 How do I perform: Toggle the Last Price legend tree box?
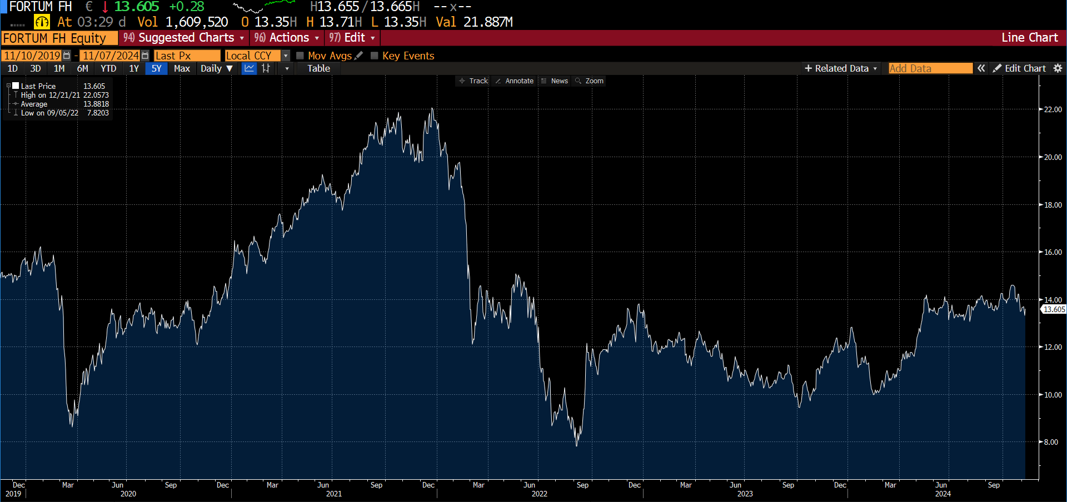coord(8,86)
